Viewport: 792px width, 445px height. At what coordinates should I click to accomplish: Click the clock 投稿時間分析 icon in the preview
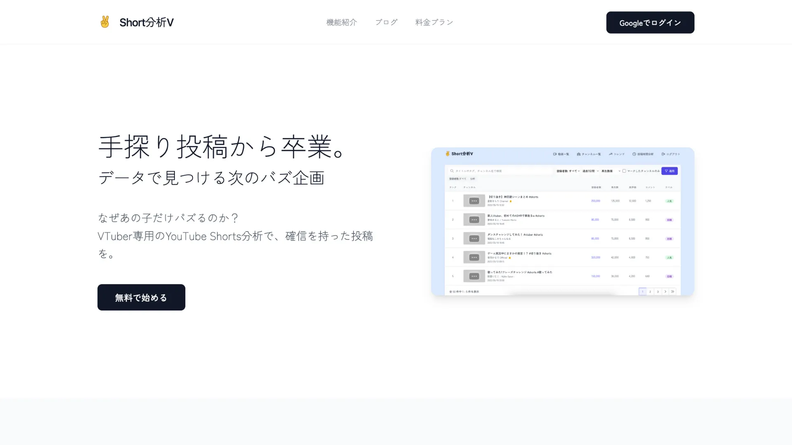coord(634,154)
